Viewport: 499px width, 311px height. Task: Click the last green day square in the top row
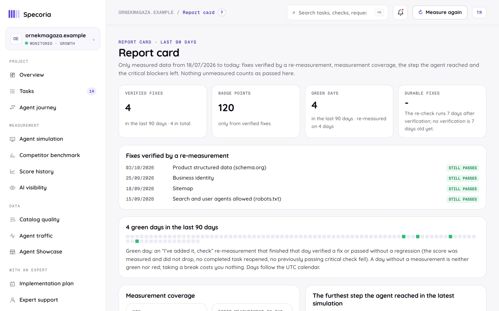450,237
